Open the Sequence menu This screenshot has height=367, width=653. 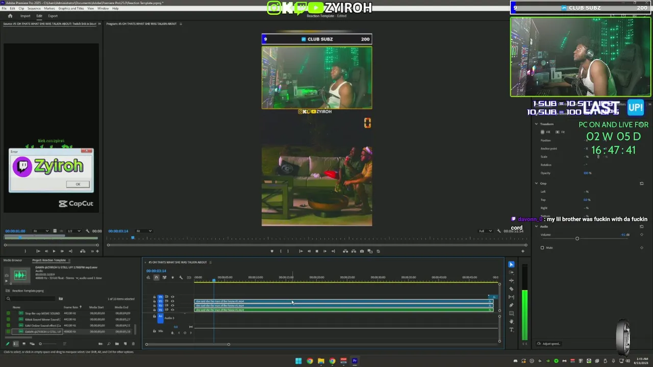(34, 8)
